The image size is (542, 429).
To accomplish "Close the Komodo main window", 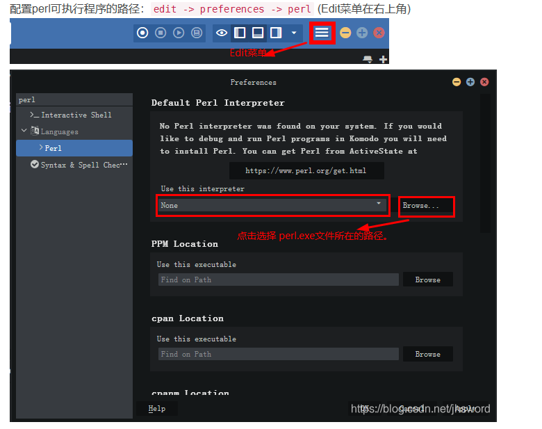I will pyautogui.click(x=379, y=33).
